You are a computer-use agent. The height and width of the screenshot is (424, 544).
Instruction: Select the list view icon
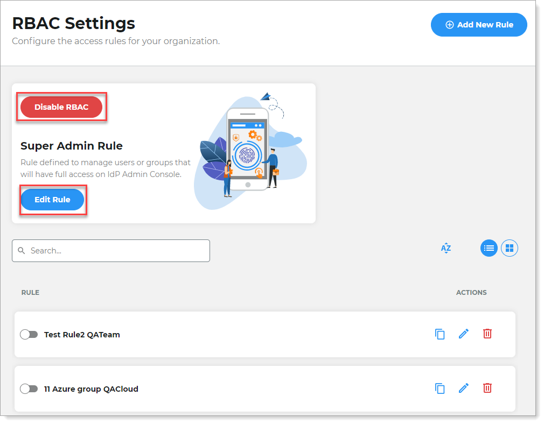pos(489,248)
